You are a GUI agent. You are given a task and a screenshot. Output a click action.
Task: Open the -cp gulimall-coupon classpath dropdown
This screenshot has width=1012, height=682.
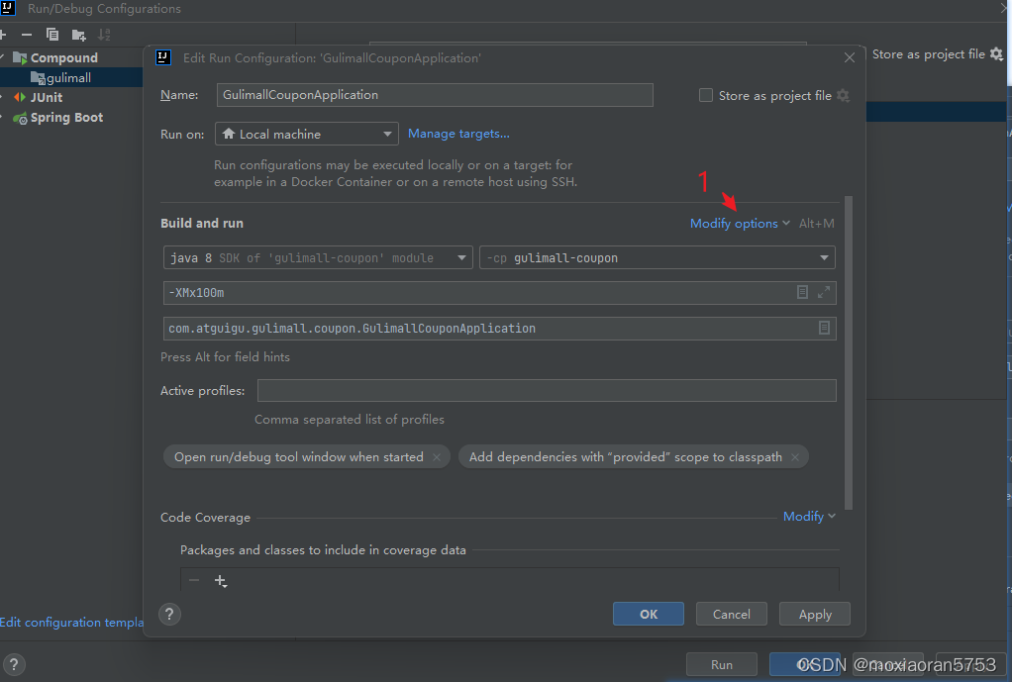pos(658,258)
